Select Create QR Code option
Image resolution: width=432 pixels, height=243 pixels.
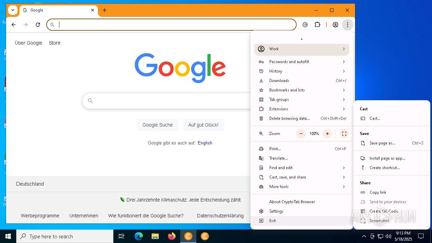392,211
